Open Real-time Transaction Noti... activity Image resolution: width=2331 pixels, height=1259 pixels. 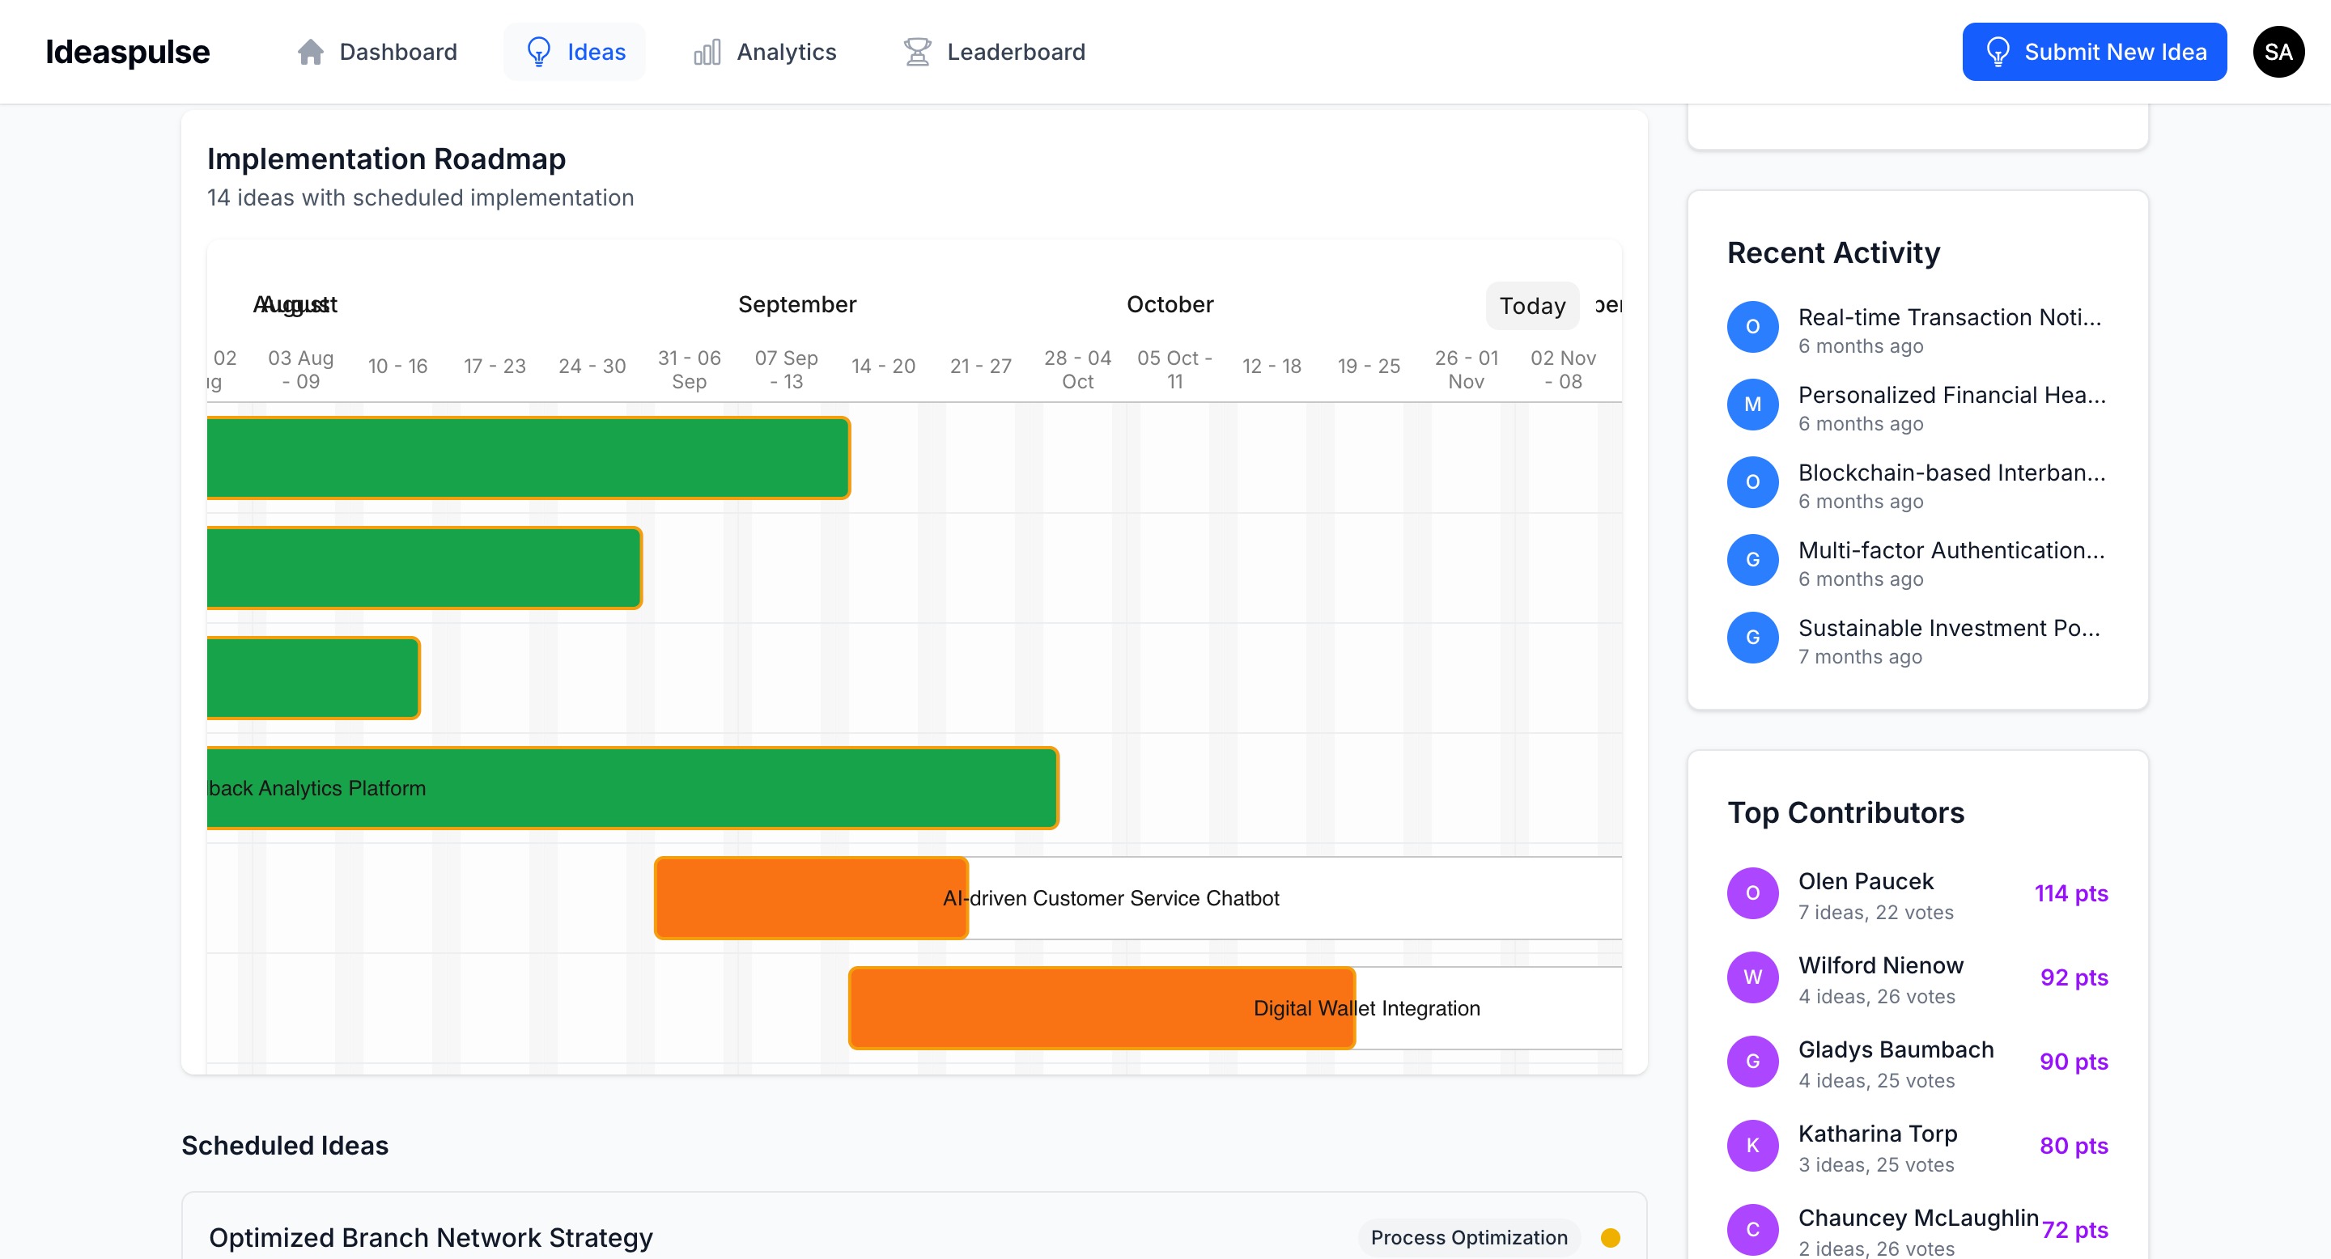click(1949, 317)
